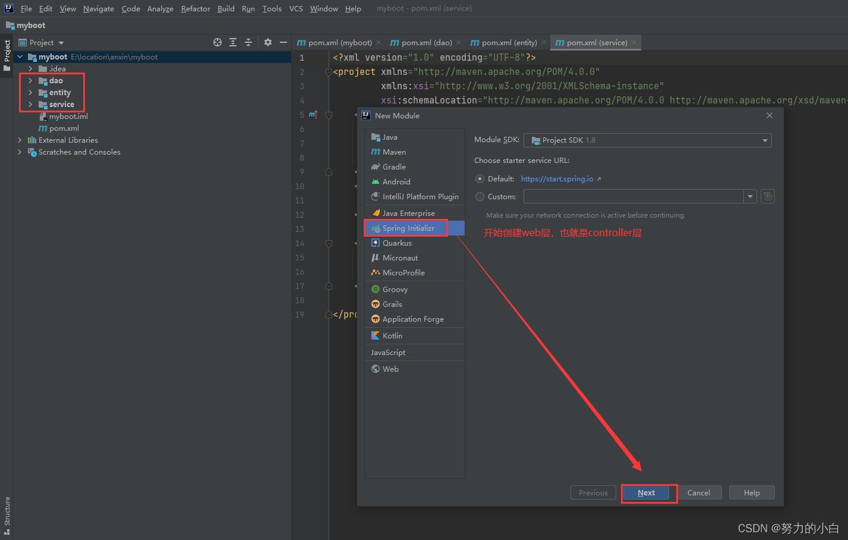Select Application Forge module type
Viewport: 848px width, 540px height.
pyautogui.click(x=414, y=319)
